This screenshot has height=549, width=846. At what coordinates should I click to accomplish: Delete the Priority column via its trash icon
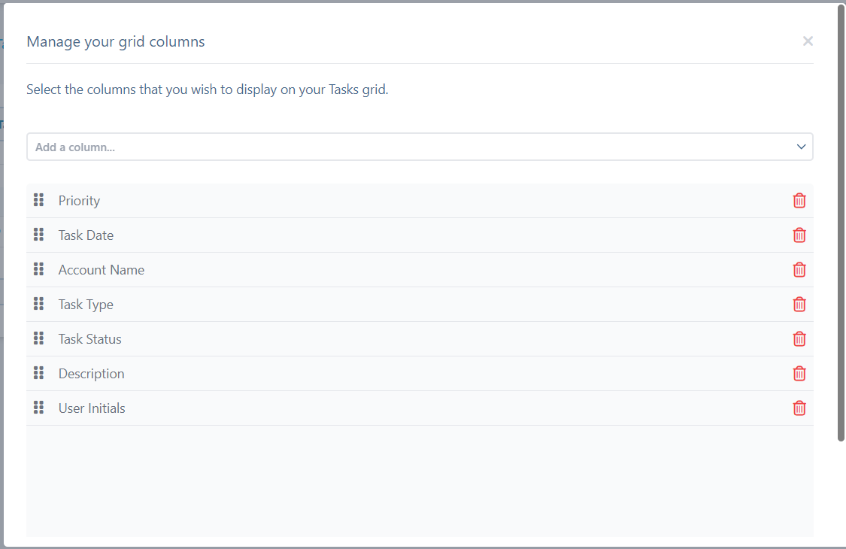tap(799, 200)
